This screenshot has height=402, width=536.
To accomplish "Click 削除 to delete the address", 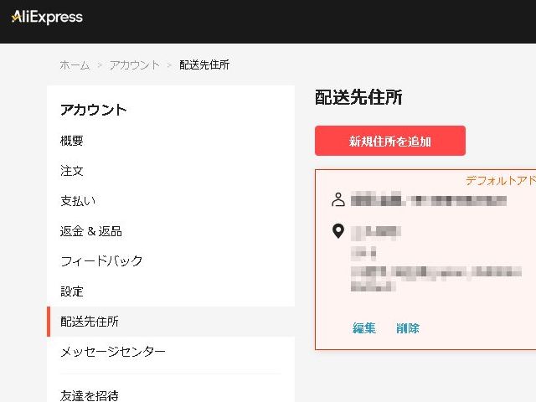I will [x=408, y=328].
